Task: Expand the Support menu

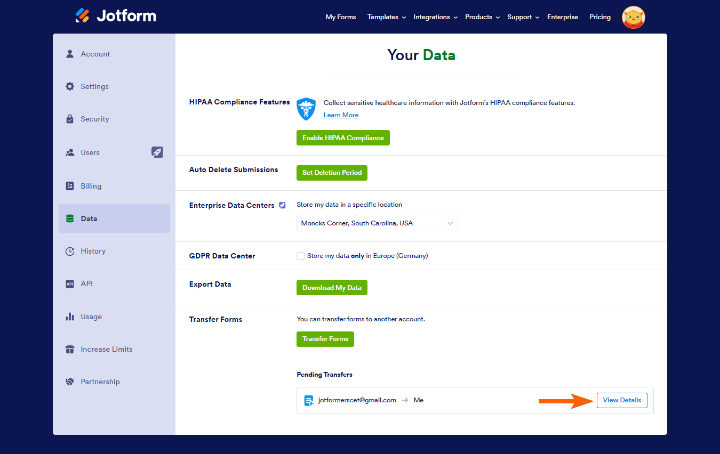Action: (x=523, y=17)
